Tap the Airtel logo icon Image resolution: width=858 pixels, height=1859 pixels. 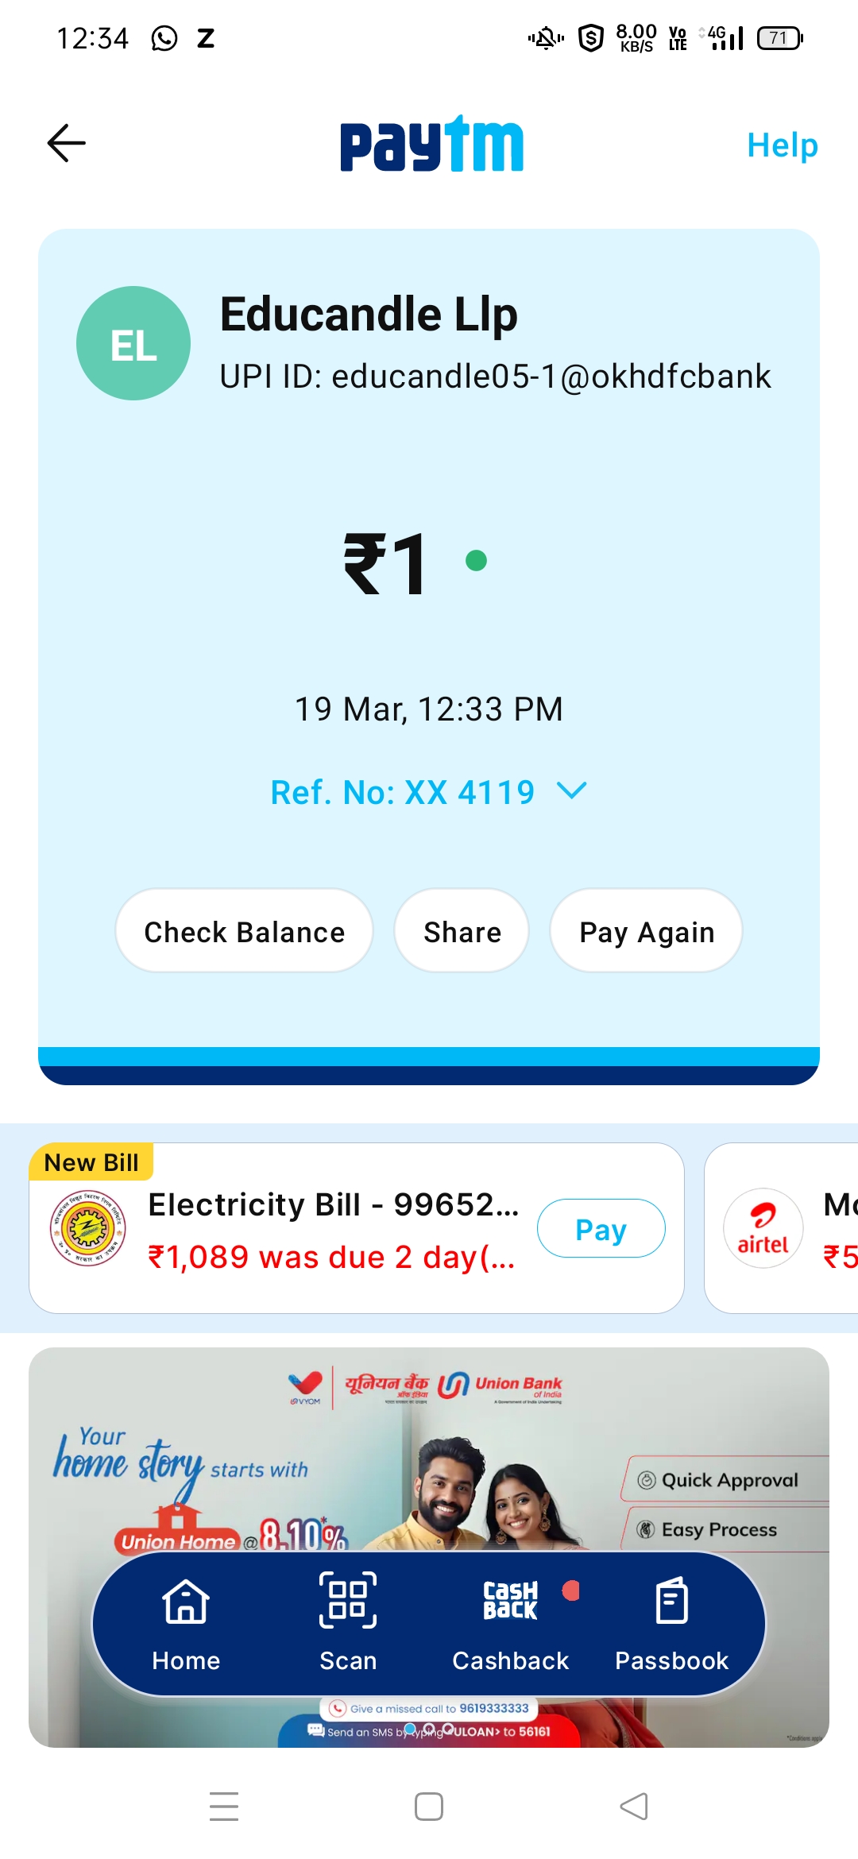point(763,1228)
